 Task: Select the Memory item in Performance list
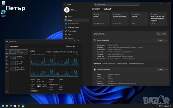tap(19, 57)
